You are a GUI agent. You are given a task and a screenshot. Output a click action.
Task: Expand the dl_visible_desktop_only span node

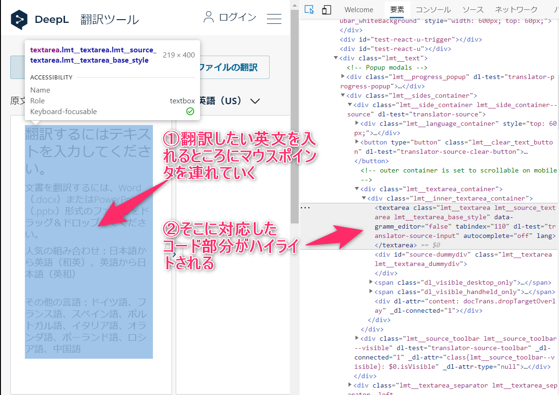(371, 282)
